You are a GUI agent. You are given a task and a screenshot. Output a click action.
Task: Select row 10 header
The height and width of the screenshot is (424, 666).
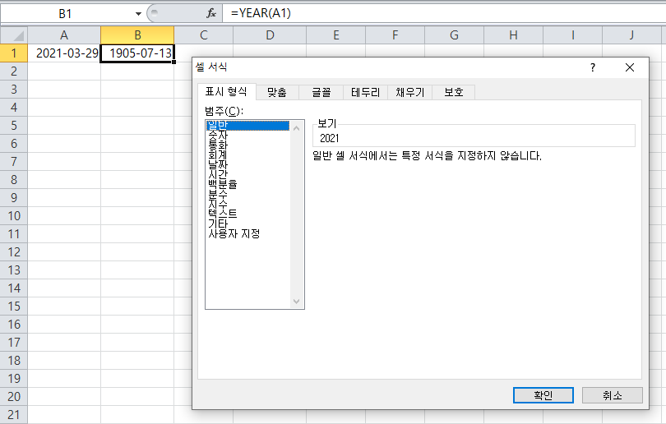(x=14, y=215)
